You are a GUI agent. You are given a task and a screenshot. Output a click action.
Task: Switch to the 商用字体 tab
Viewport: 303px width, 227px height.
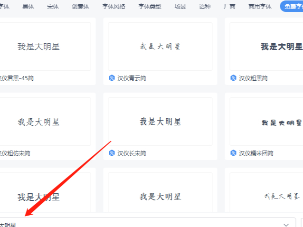(x=260, y=6)
